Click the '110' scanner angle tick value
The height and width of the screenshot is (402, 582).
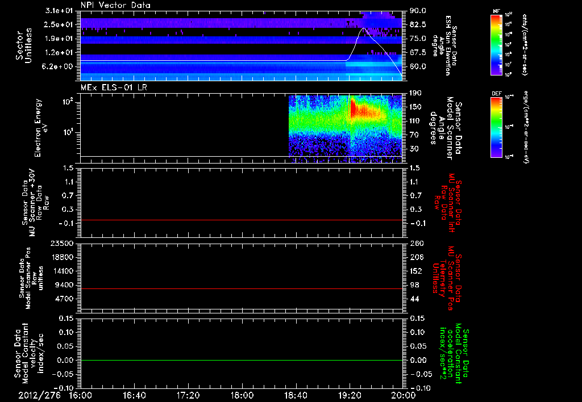(416, 121)
